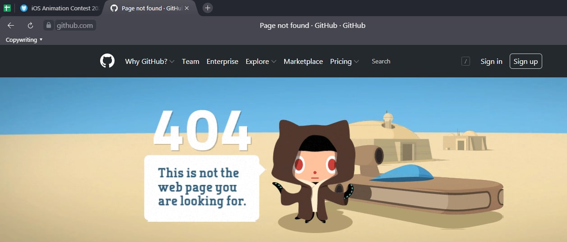Image resolution: width=567 pixels, height=242 pixels.
Task: Click the github.com address in URL bar
Action: click(x=75, y=26)
